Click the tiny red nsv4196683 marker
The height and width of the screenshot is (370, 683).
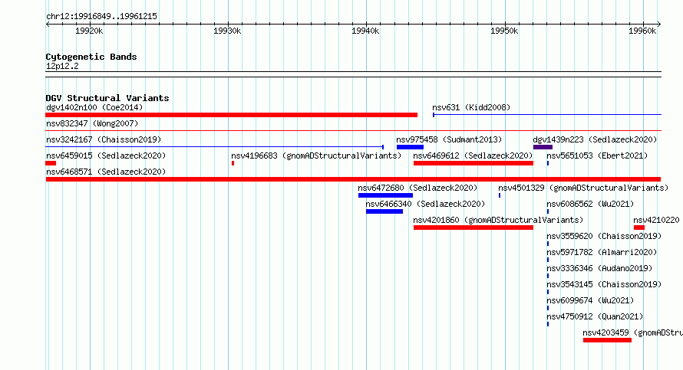click(233, 163)
